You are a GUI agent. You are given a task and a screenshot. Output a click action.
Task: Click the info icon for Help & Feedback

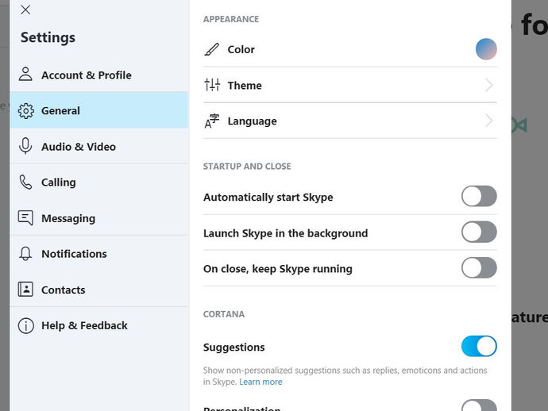click(x=26, y=325)
